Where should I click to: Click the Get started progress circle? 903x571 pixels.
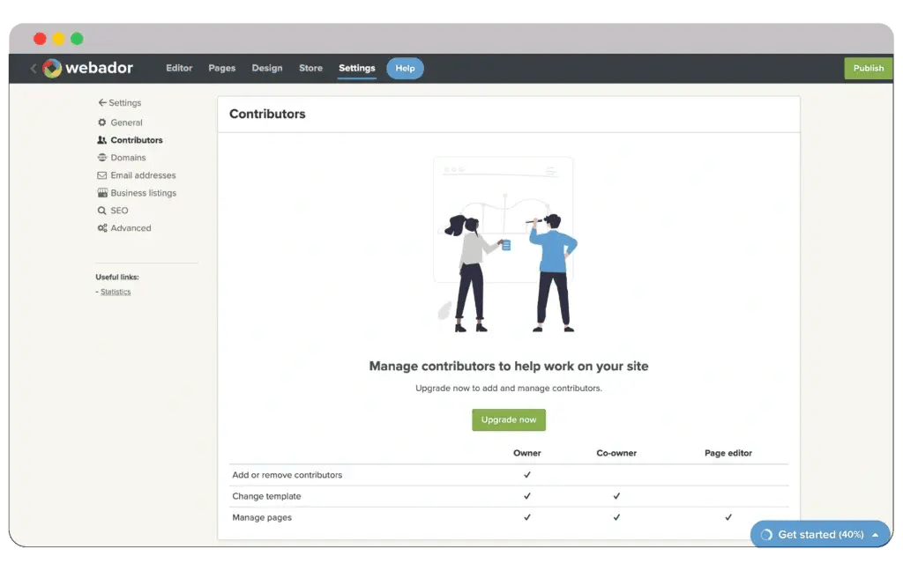[765, 535]
